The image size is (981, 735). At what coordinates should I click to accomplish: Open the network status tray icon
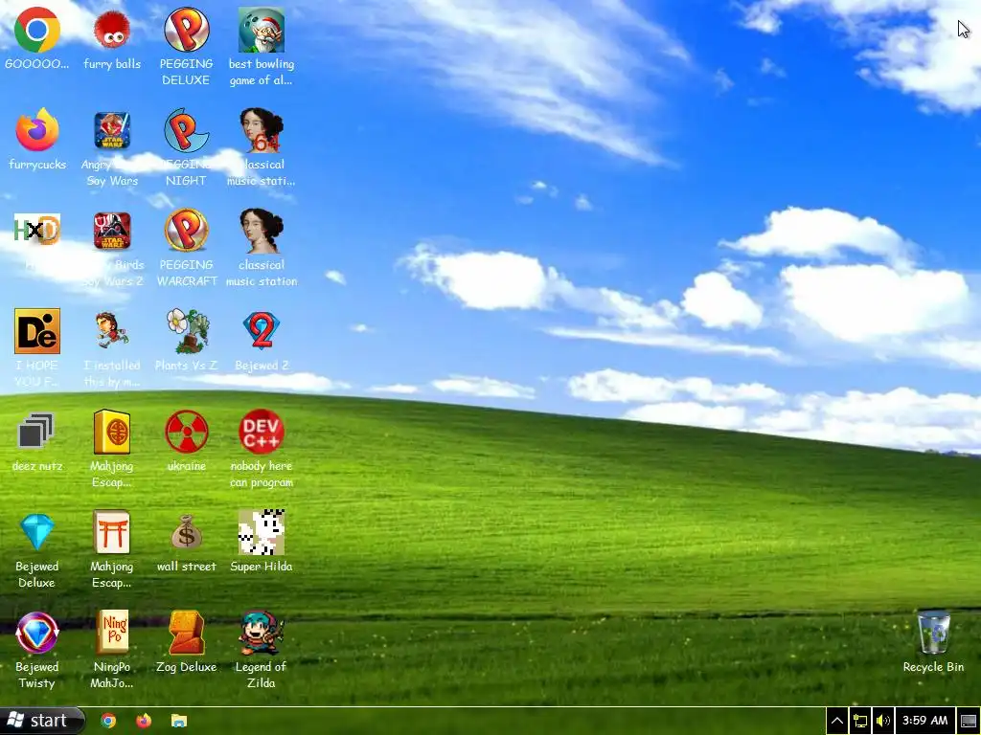(860, 722)
